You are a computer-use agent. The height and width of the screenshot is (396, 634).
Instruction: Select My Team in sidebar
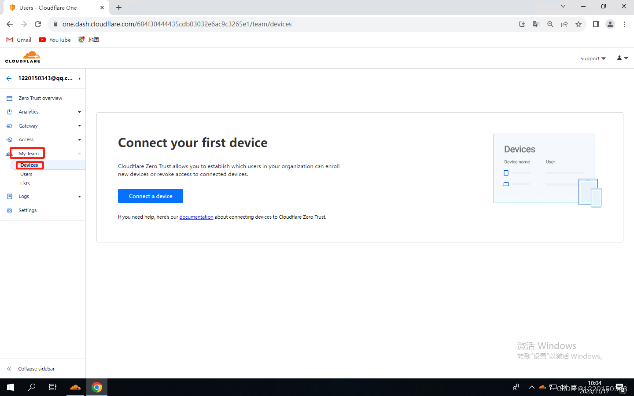29,154
